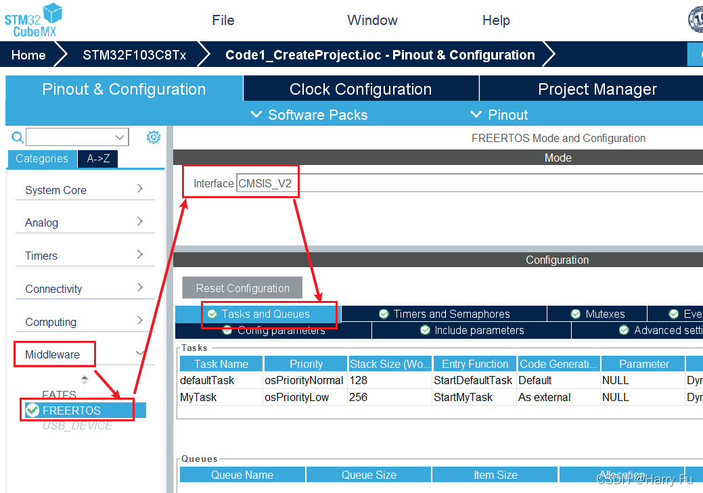The height and width of the screenshot is (493, 703).
Task: Click the search magnifier icon
Action: pos(17,137)
